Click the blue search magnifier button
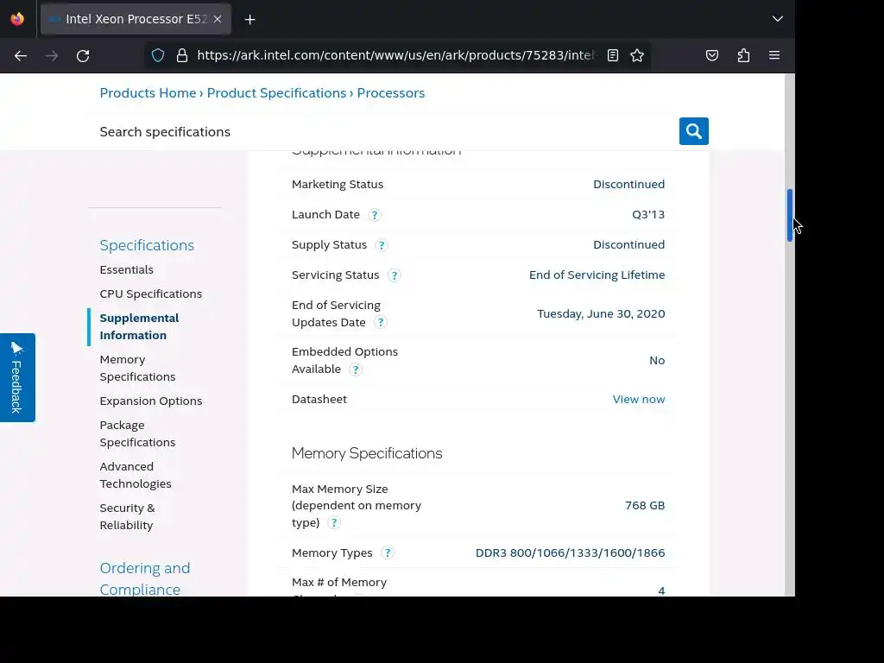 [693, 131]
